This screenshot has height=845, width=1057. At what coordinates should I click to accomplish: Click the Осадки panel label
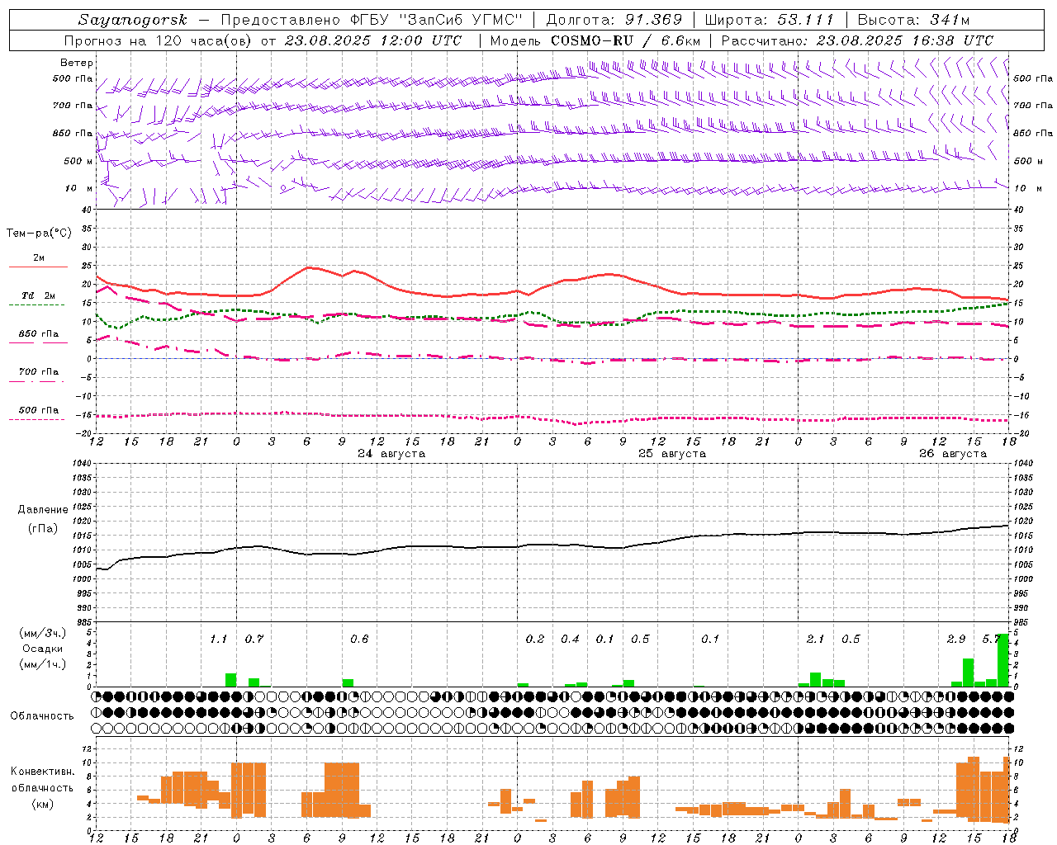tap(43, 649)
